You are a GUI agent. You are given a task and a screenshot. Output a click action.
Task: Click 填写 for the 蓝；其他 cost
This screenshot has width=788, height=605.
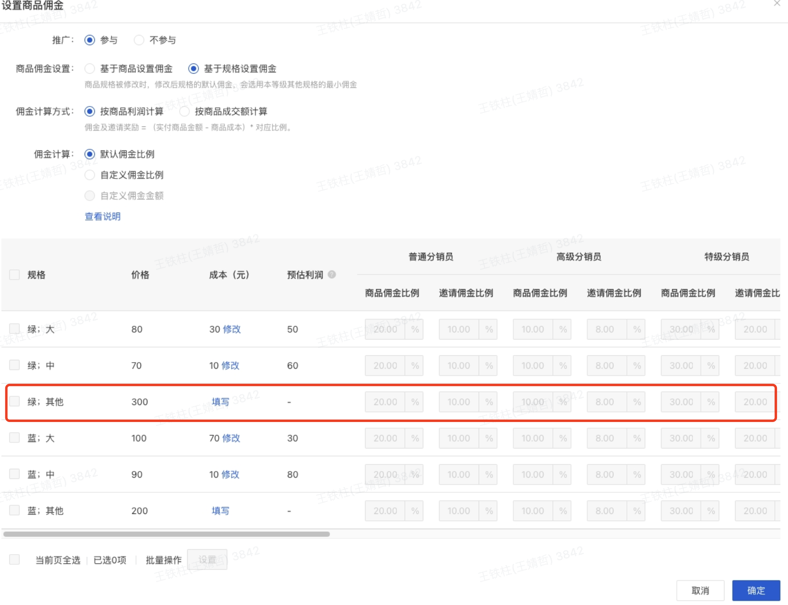(220, 511)
